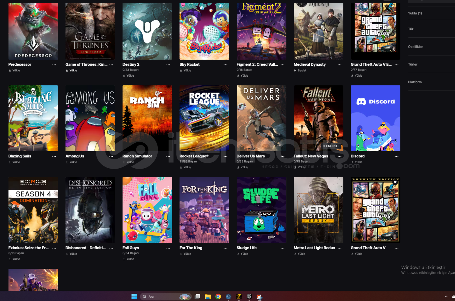Open the three-dot menu for Figment 2

(283, 65)
